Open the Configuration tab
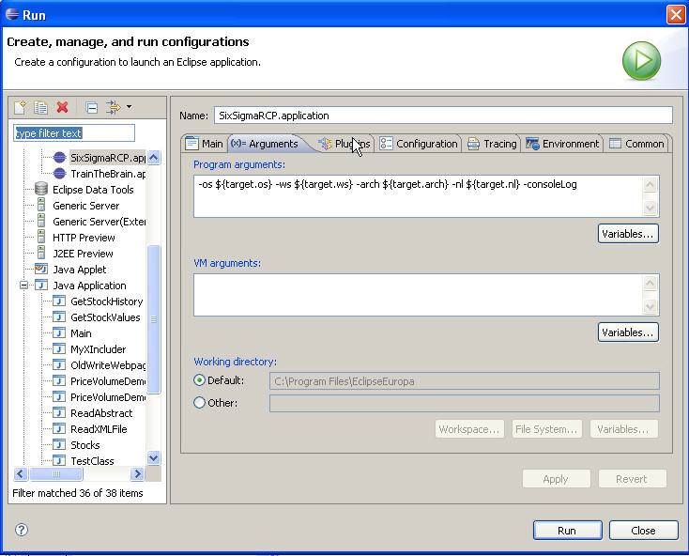This screenshot has width=689, height=556. point(419,144)
